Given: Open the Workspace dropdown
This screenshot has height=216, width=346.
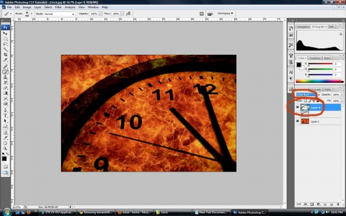Looking at the screenshot, I should (x=225, y=13).
